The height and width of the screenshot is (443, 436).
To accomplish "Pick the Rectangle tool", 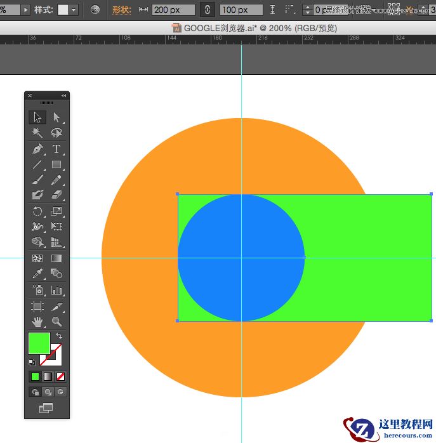I will 56,164.
